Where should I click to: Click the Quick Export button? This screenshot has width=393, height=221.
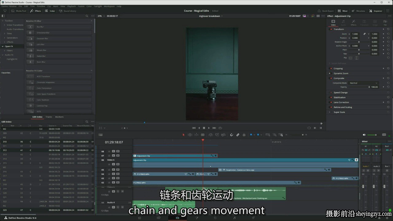tap(326, 11)
